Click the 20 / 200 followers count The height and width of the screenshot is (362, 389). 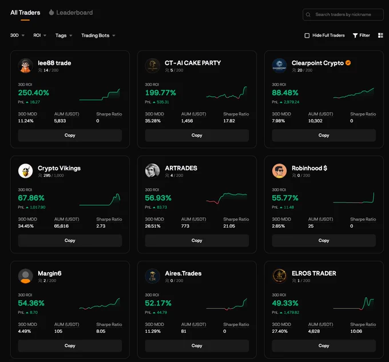[x=302, y=70]
